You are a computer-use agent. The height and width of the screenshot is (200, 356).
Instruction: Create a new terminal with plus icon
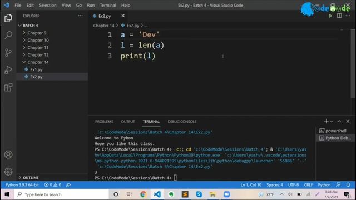326,121
